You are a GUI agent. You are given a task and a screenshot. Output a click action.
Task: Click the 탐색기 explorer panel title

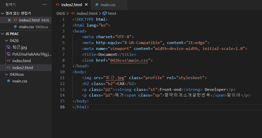tap(10, 5)
